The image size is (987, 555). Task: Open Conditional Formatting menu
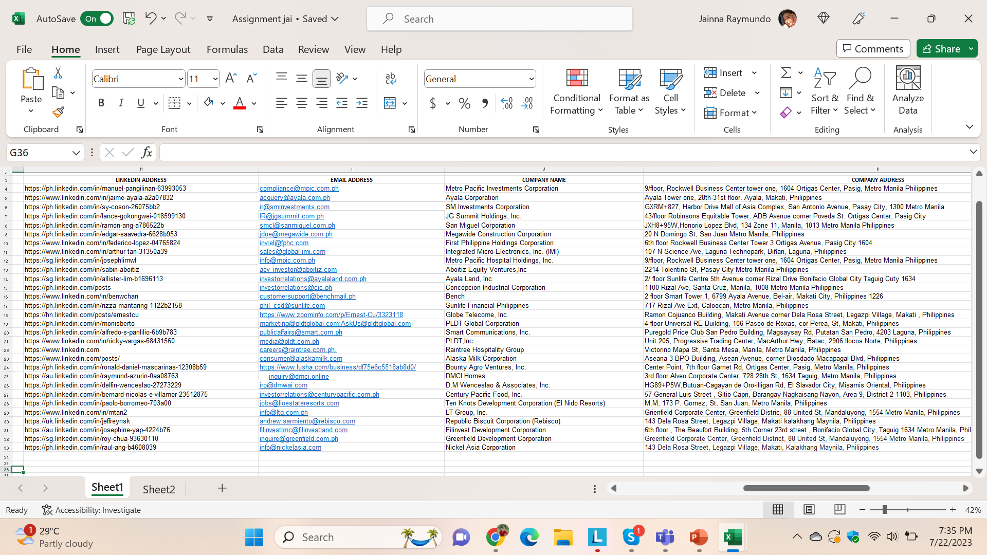coord(577,92)
